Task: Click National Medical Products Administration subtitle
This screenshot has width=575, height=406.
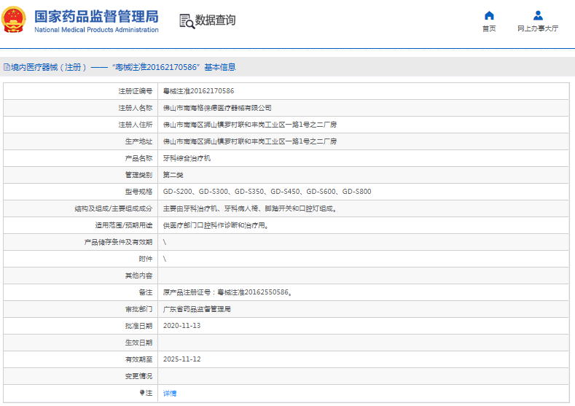Action: coord(96,30)
